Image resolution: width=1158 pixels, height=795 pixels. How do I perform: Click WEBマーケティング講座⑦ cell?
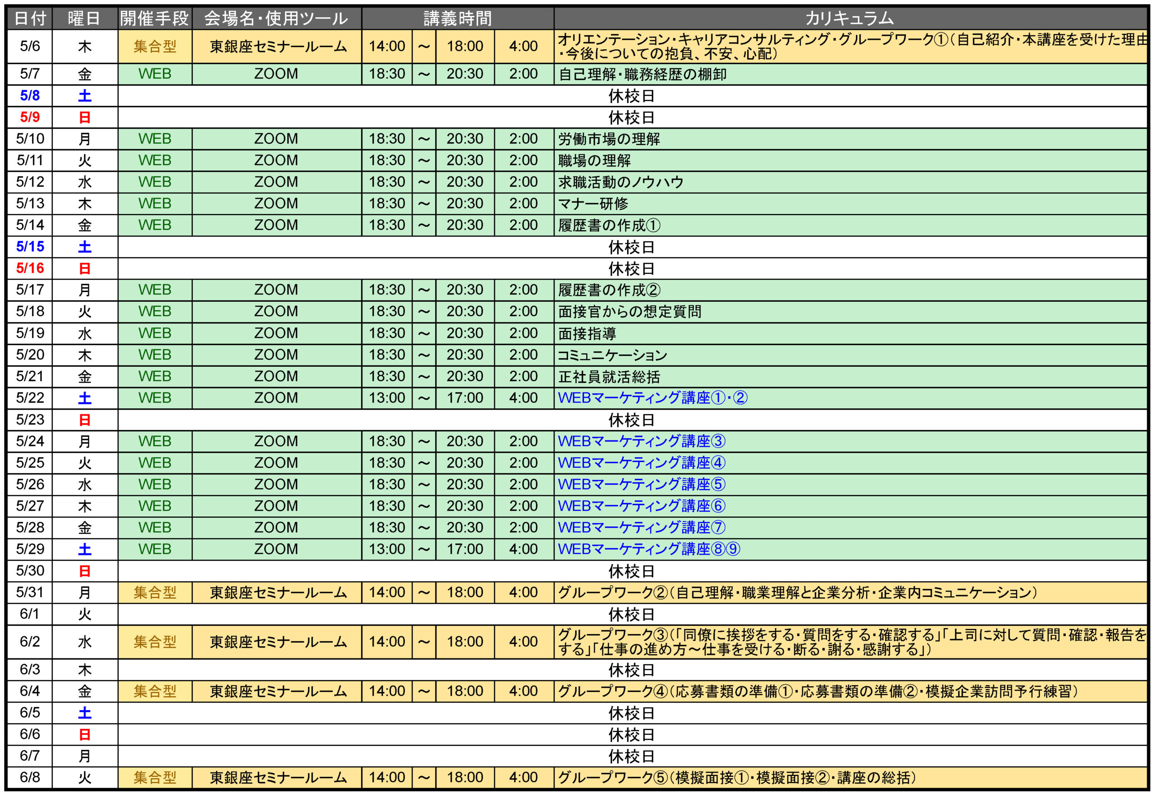(x=850, y=527)
